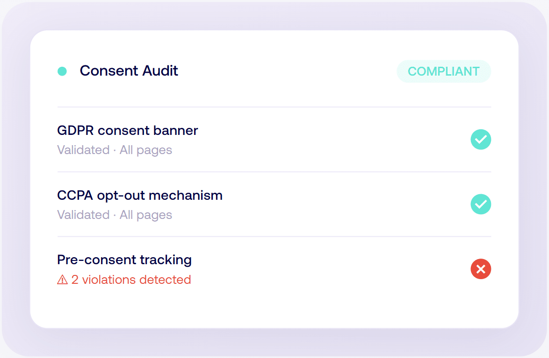Open the Pre-consent tracking item
The height and width of the screenshot is (358, 549).
point(124,260)
